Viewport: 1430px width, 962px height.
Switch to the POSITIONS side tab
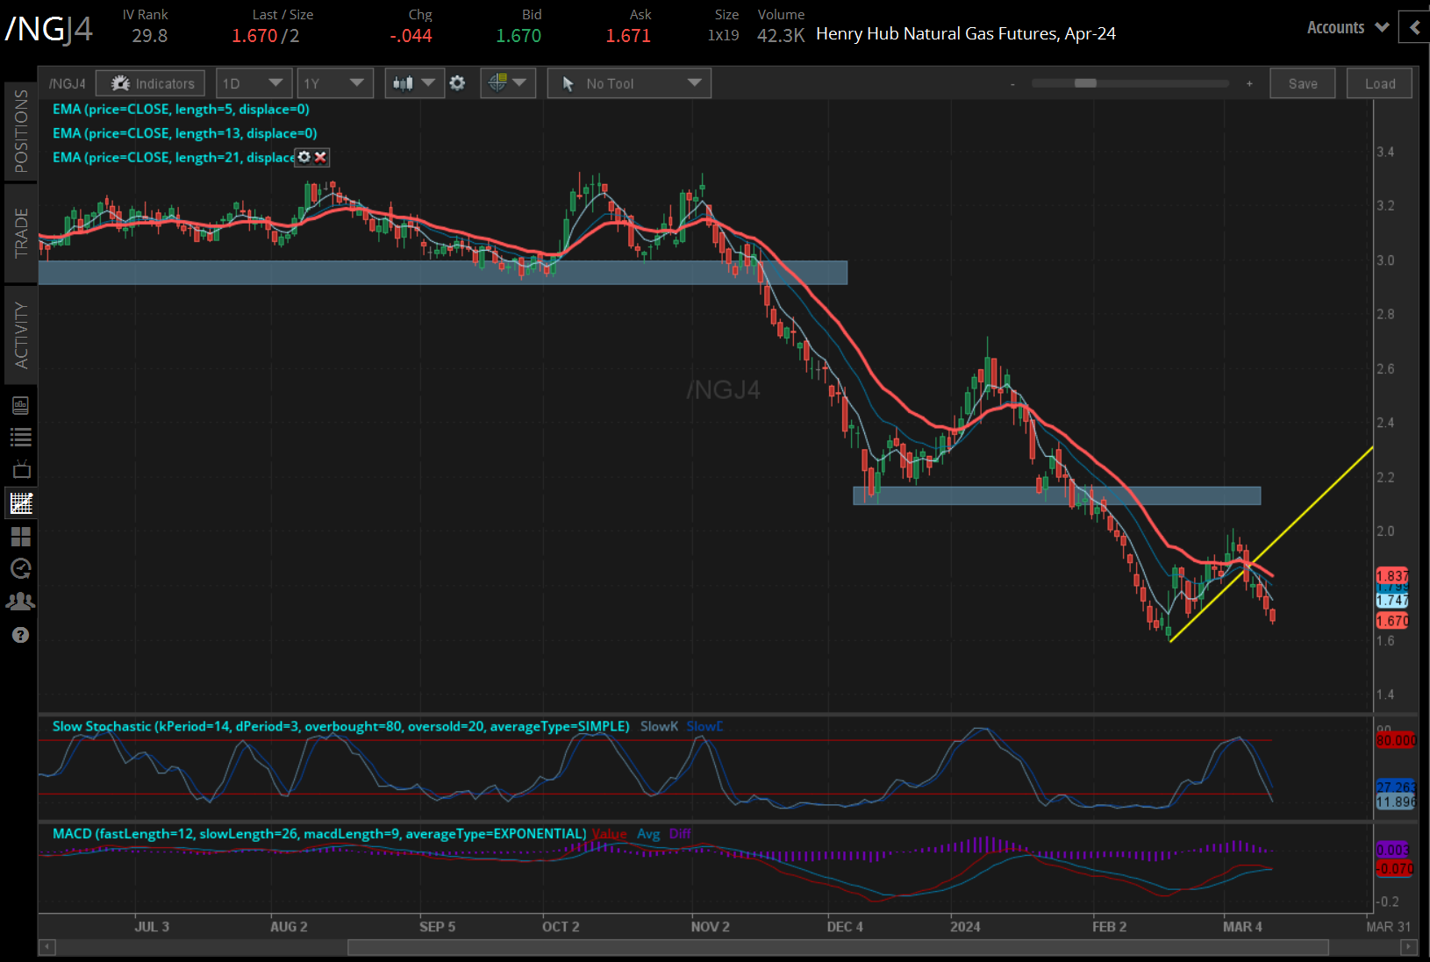coord(21,132)
